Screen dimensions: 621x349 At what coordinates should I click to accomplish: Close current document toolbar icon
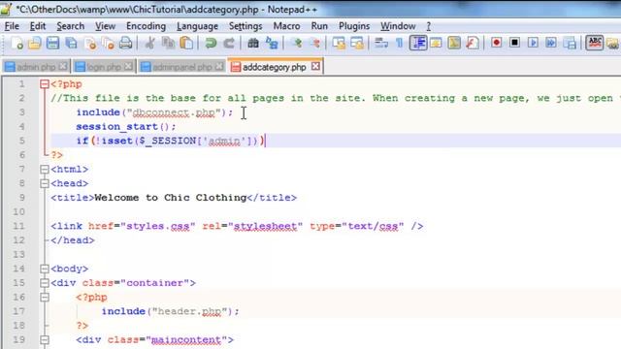(x=90, y=43)
